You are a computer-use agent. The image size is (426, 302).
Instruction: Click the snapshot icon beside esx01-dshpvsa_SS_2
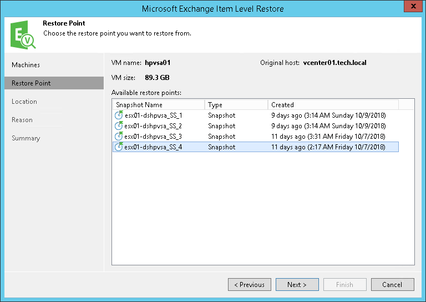point(118,126)
